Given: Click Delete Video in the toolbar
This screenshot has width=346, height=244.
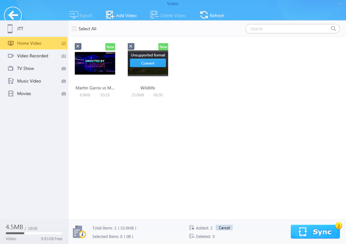Looking at the screenshot, I should coord(168,15).
